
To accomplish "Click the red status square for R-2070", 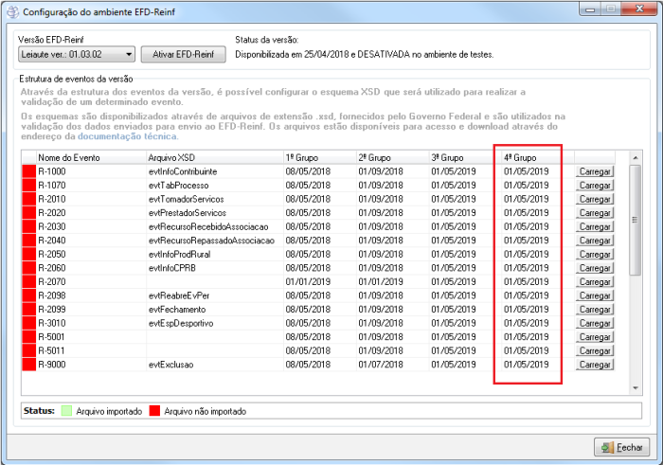I will tap(28, 282).
